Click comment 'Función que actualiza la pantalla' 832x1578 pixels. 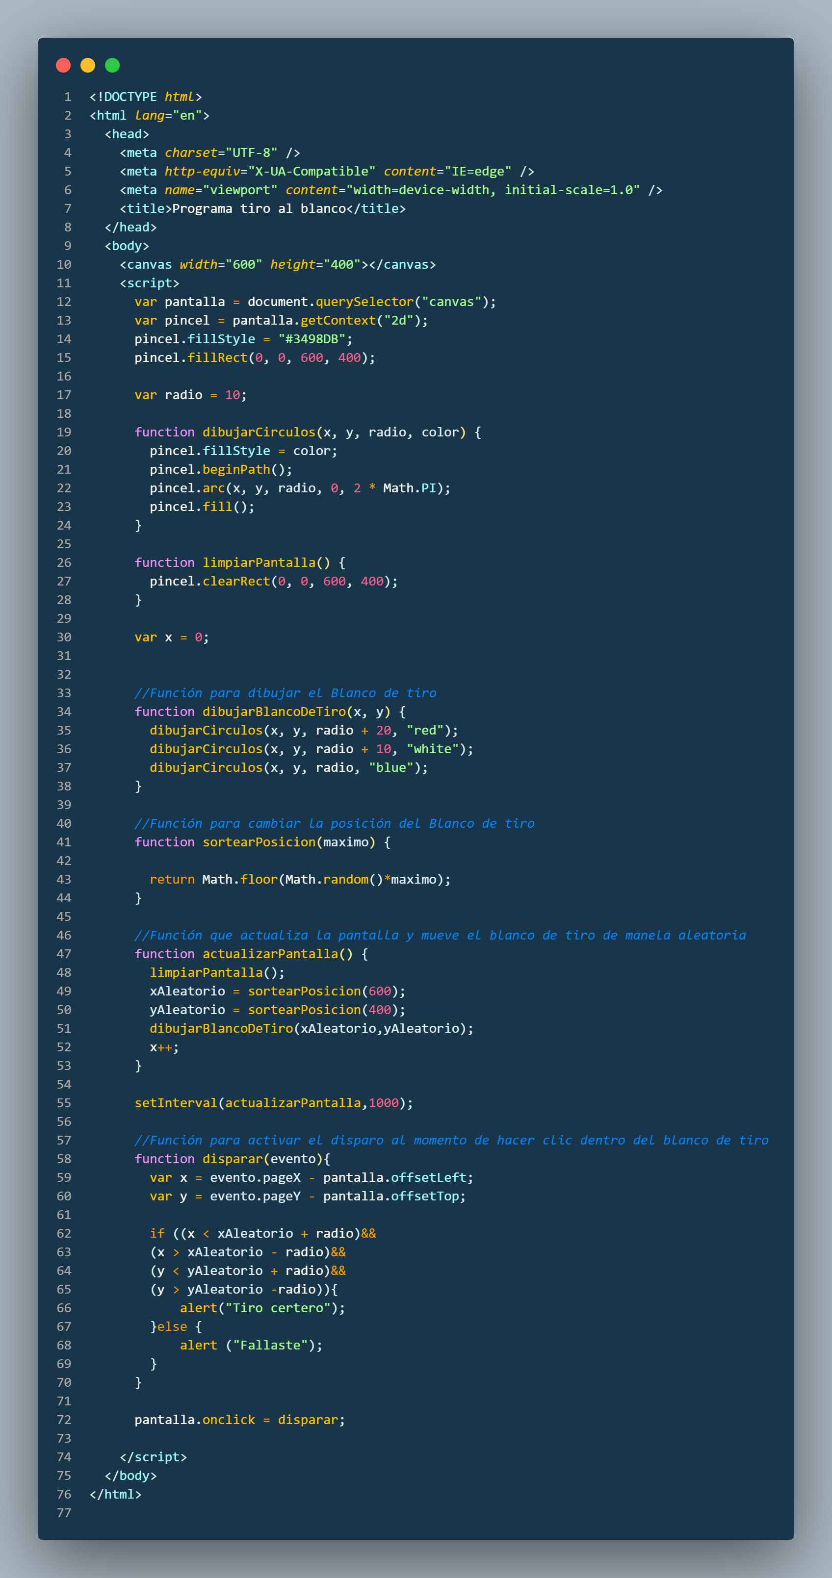(441, 935)
